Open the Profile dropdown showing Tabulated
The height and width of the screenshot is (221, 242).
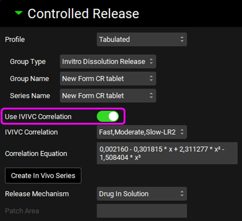pyautogui.click(x=142, y=40)
